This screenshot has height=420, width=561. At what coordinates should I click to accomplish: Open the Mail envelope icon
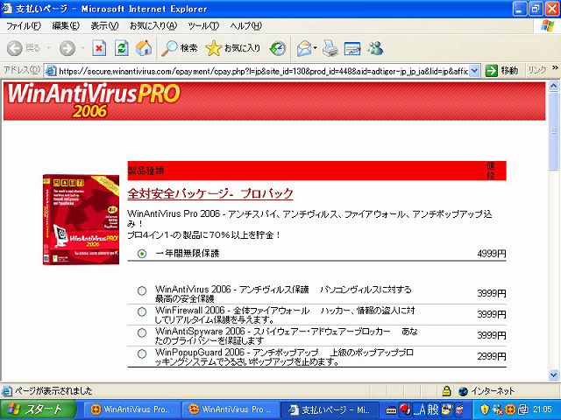[x=304, y=49]
